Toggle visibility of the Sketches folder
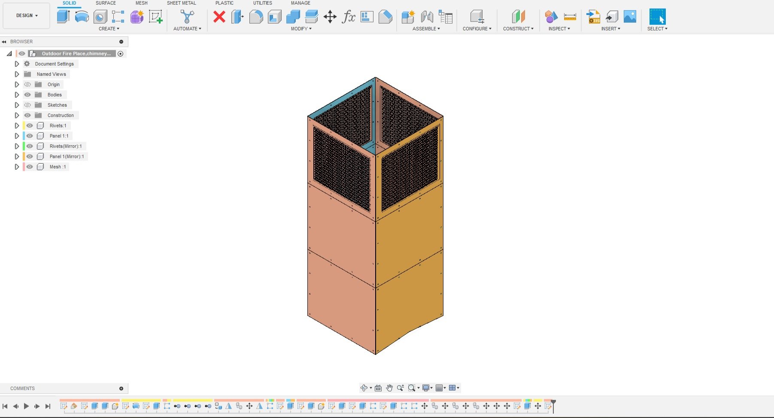Image resolution: width=774 pixels, height=418 pixels. pos(27,105)
